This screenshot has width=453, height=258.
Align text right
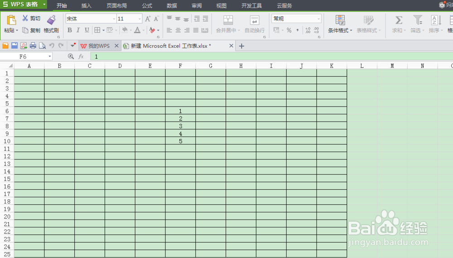(x=187, y=30)
